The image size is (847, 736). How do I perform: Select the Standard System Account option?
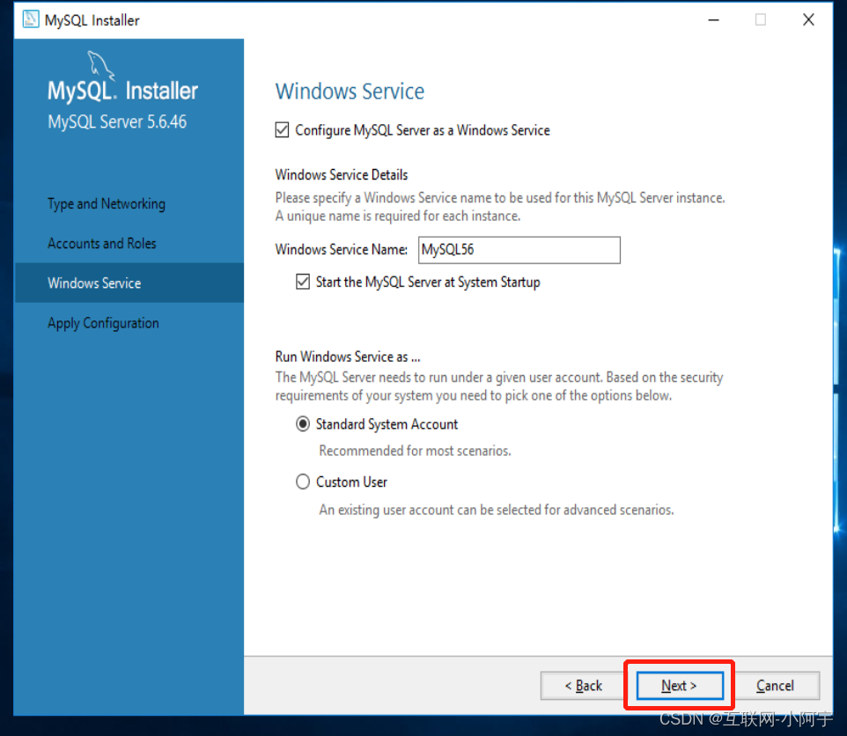[x=302, y=423]
